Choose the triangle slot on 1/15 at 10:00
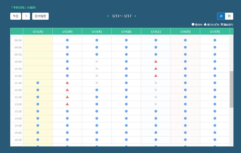The image size is (241, 153). click(x=156, y=61)
